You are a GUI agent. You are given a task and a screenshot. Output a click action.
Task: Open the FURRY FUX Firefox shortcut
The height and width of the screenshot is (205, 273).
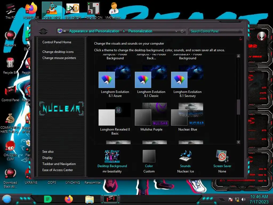click(31, 11)
